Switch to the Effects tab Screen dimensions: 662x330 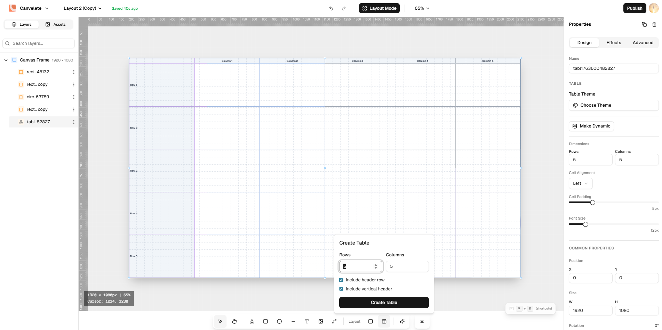(613, 43)
